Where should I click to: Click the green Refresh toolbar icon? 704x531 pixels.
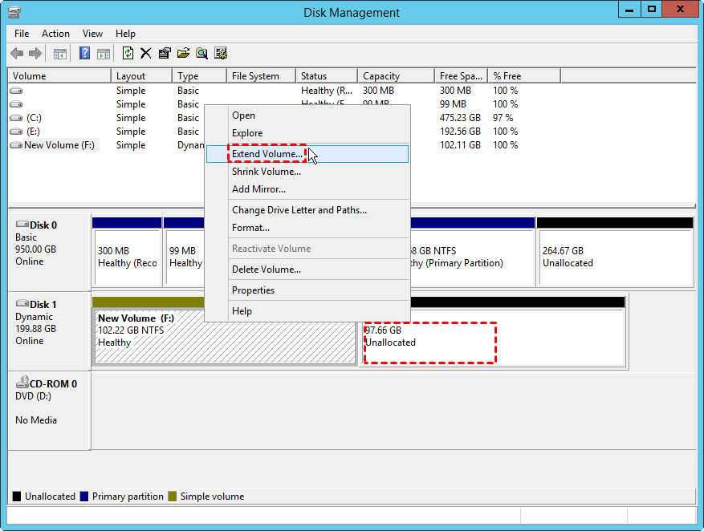pos(128,54)
